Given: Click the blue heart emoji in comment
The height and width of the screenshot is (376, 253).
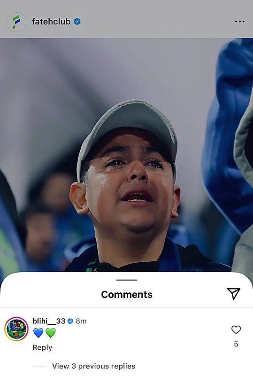Looking at the screenshot, I should [38, 333].
